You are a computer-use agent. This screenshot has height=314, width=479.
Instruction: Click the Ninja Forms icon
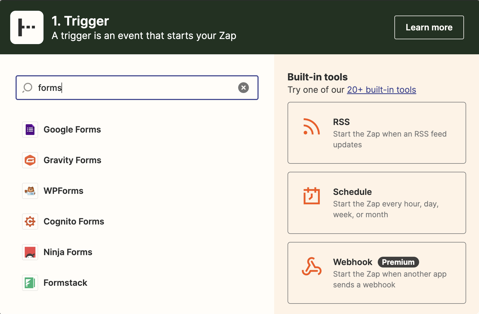pyautogui.click(x=30, y=252)
